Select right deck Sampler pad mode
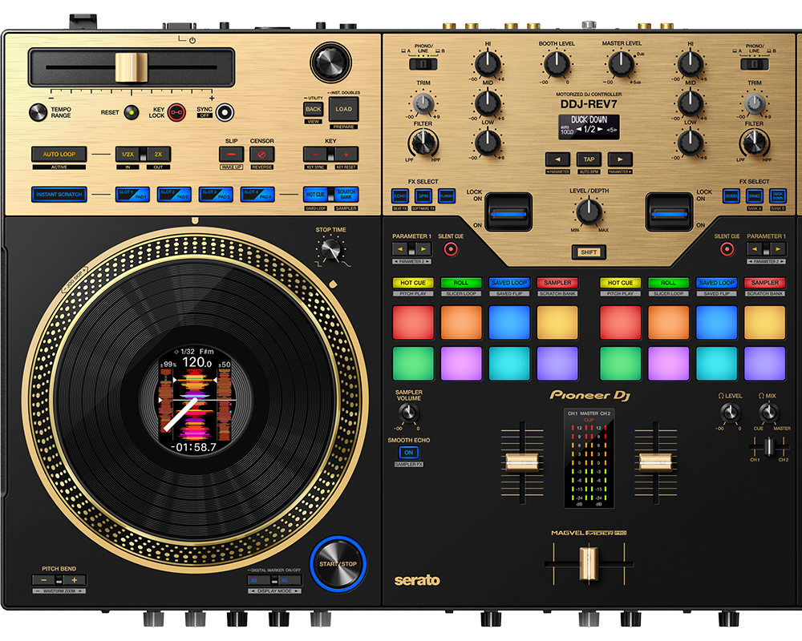Image resolution: width=802 pixels, height=641 pixels. (x=764, y=283)
